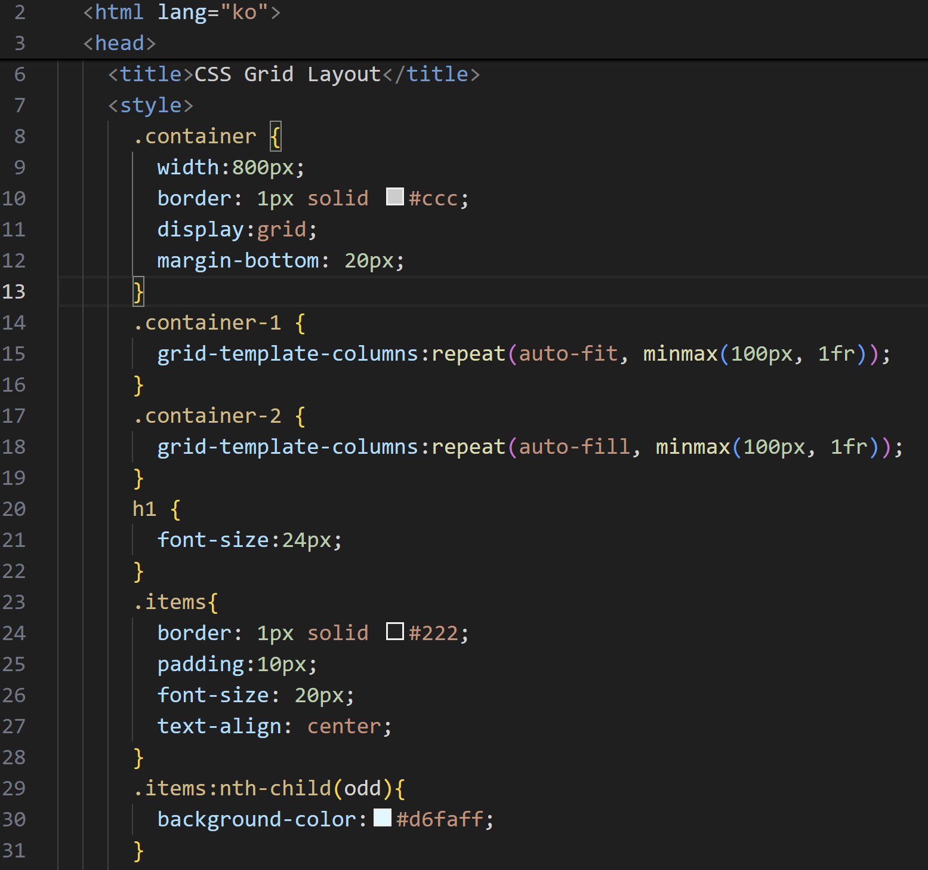Click the opening style tag

(150, 106)
